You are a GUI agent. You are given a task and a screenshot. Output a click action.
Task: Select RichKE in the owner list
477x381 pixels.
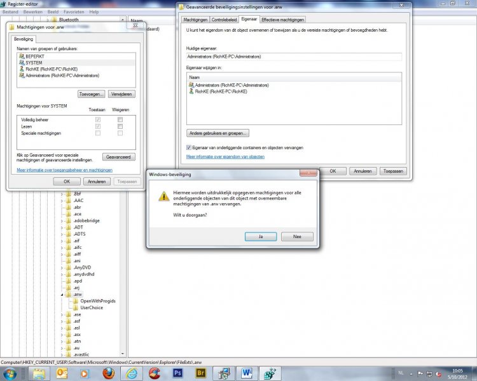tap(216, 91)
